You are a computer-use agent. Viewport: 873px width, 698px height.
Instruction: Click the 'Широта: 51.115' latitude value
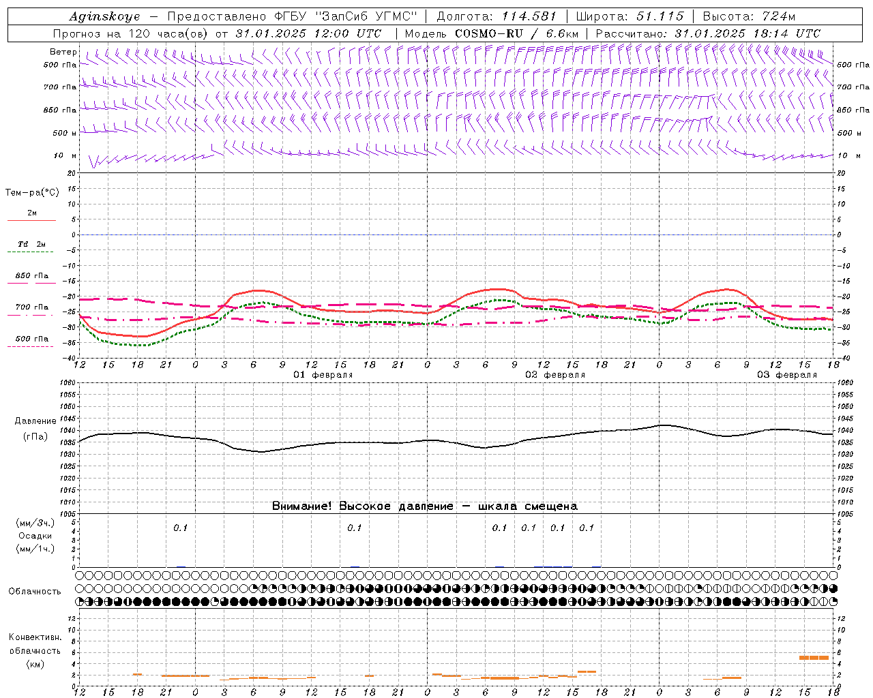coord(630,16)
